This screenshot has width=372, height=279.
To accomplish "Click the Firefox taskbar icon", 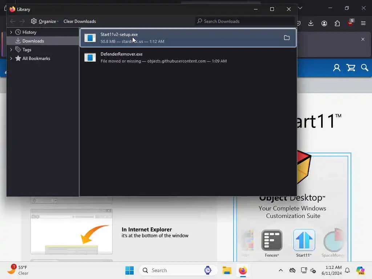I will 243,270.
